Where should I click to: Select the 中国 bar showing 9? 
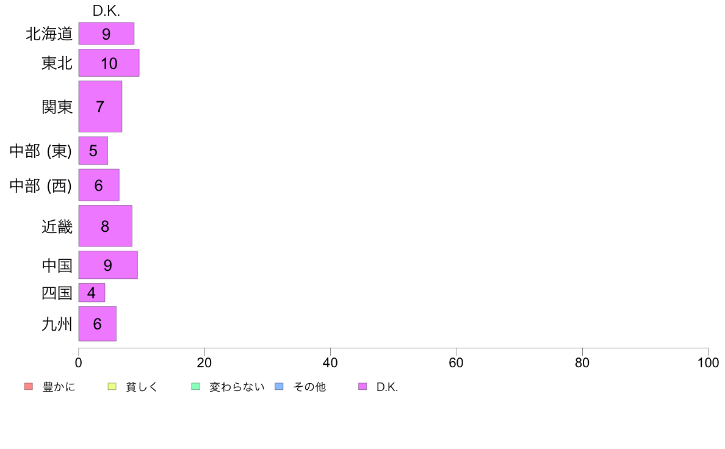click(x=108, y=265)
